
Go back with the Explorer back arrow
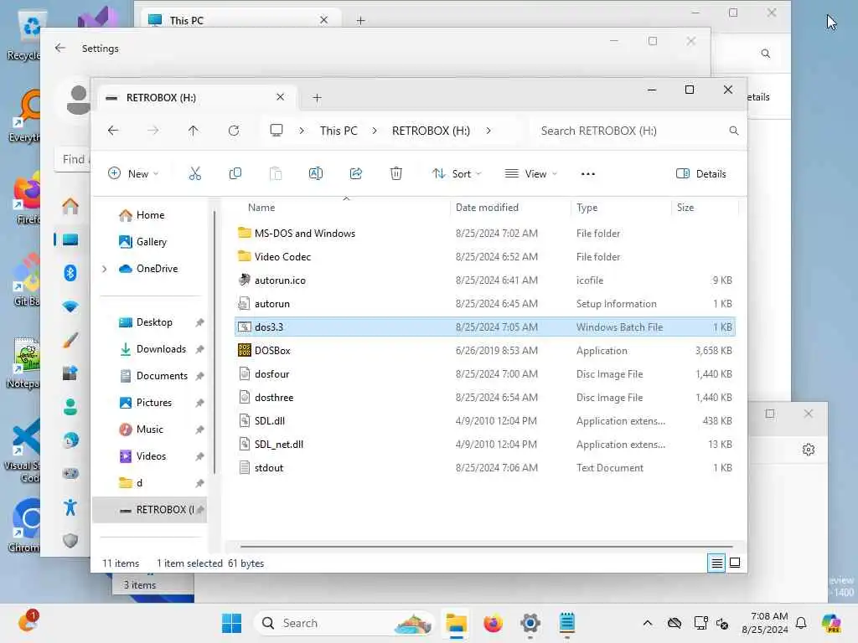(x=113, y=131)
